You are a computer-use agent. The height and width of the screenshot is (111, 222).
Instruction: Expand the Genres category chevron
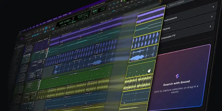[x=211, y=27]
